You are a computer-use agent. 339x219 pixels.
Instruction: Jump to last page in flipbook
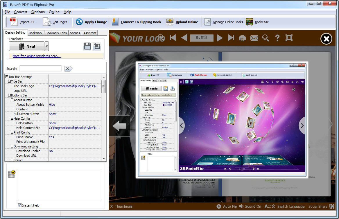(231, 38)
